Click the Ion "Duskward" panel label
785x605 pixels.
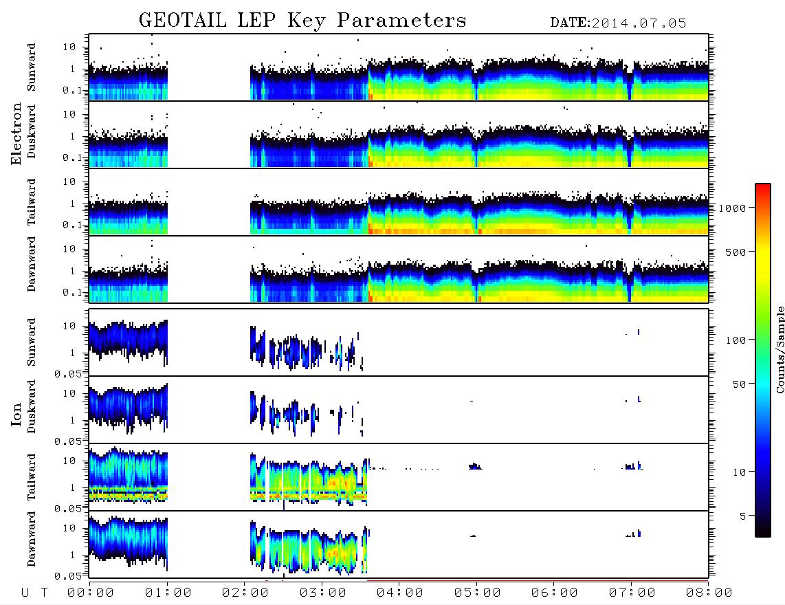pyautogui.click(x=32, y=406)
